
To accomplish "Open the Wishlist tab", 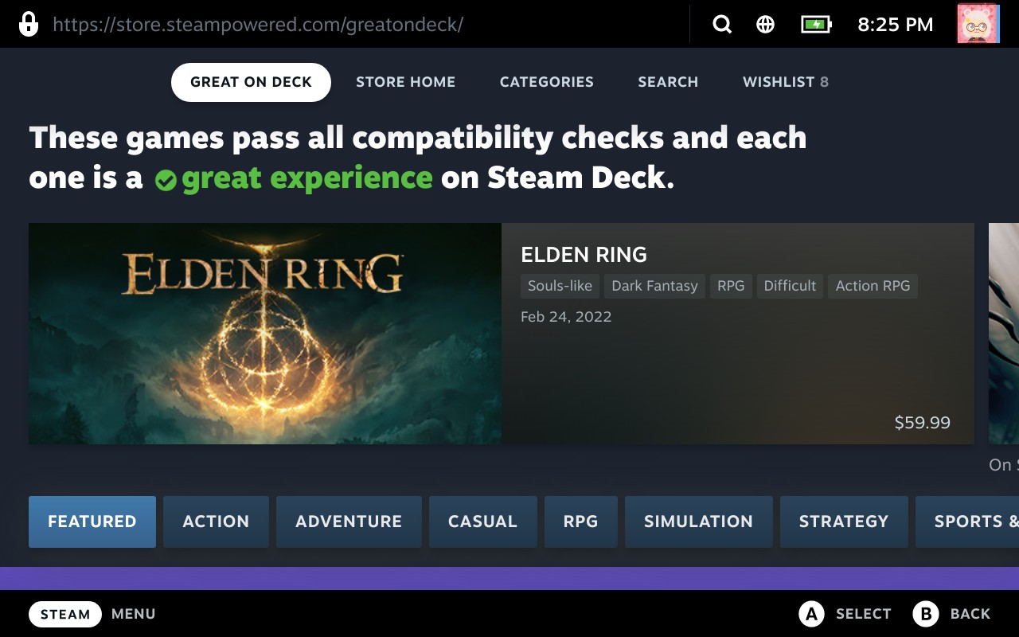I will pos(785,82).
